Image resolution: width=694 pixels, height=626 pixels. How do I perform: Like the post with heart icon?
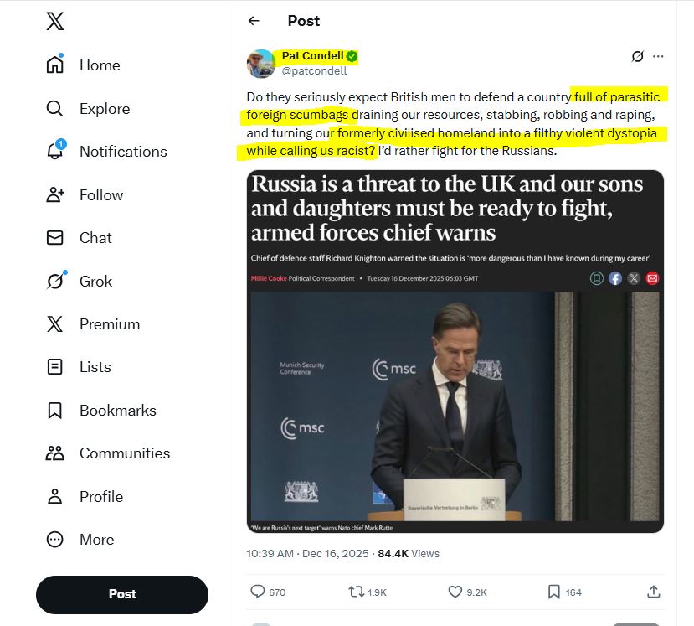(455, 592)
